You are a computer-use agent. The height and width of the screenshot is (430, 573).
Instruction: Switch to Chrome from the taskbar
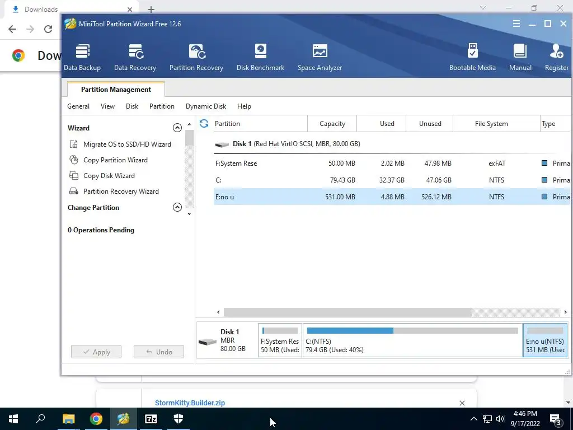coord(96,419)
